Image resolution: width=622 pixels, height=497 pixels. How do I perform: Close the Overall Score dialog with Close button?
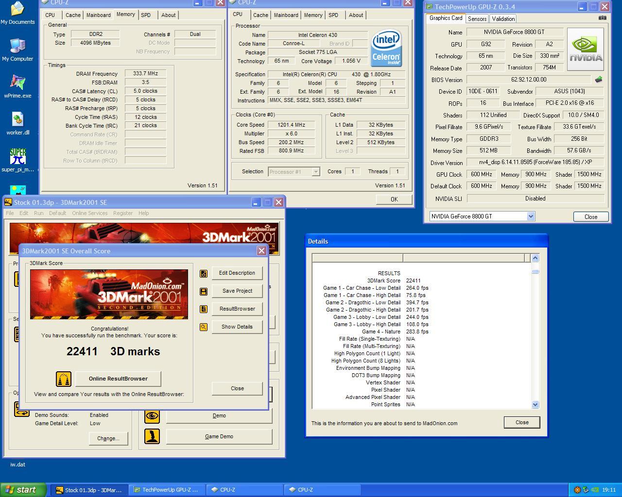tap(237, 388)
